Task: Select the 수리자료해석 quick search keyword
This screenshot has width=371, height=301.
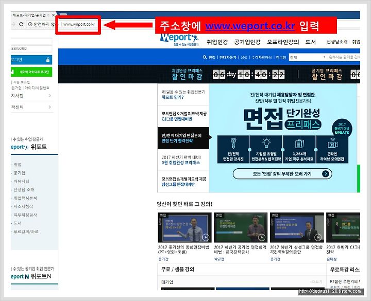Action: pos(261,58)
